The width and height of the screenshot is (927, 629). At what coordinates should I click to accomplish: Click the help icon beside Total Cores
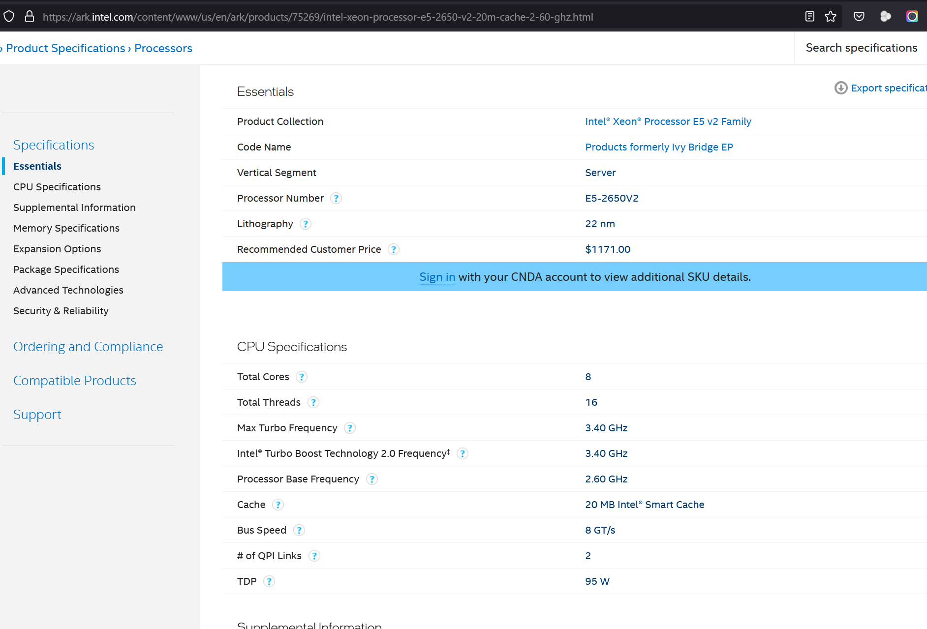pyautogui.click(x=302, y=377)
